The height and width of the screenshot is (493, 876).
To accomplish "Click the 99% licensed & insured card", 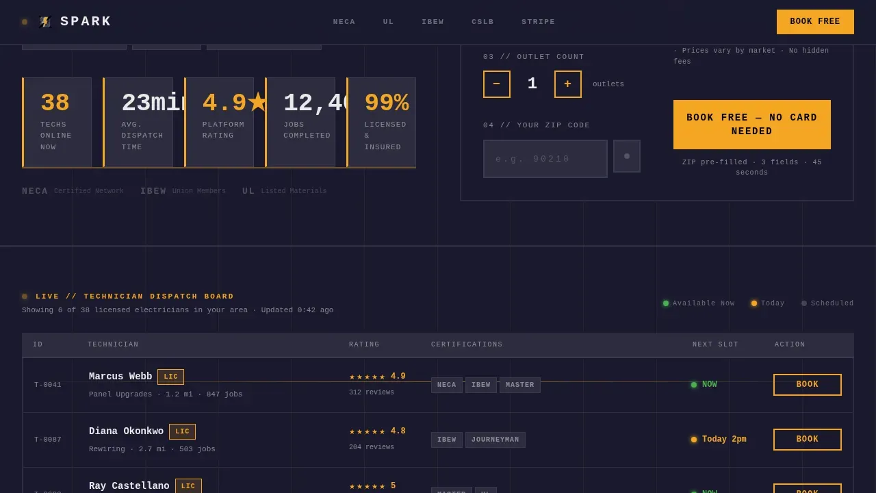I will point(381,123).
